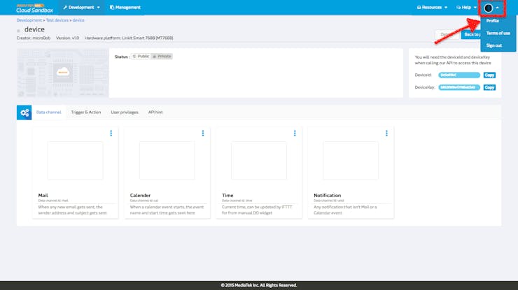Open the Management menu
Viewport: 518px width, 290px height.
click(125, 7)
